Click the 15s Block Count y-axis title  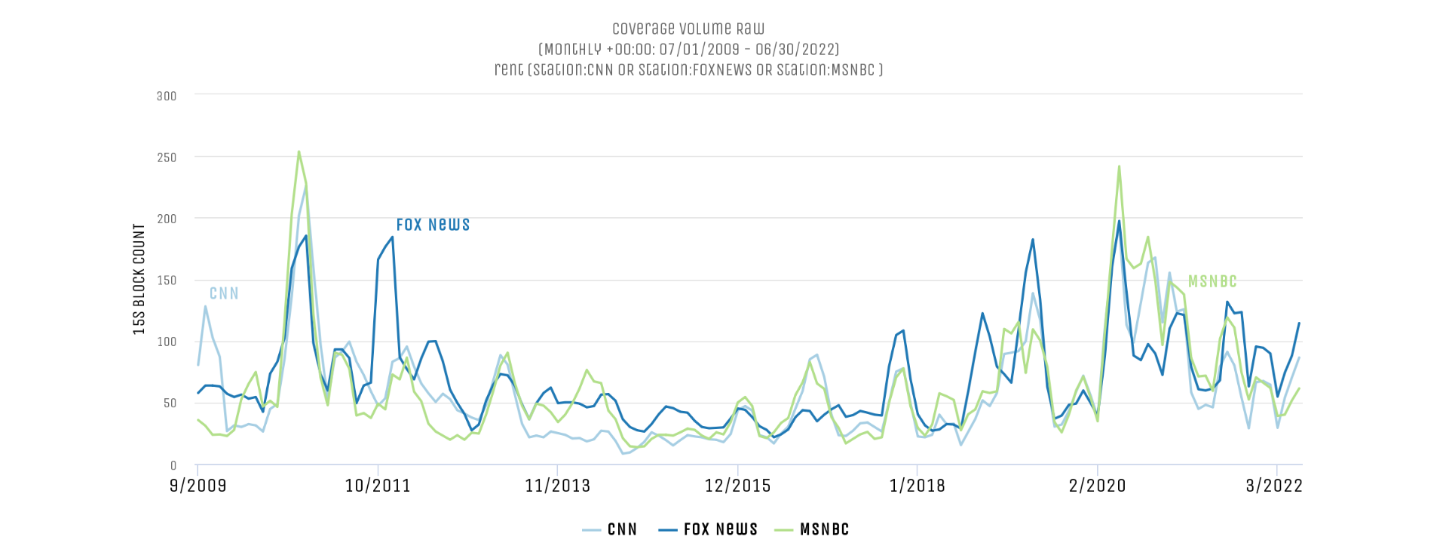[x=139, y=279]
